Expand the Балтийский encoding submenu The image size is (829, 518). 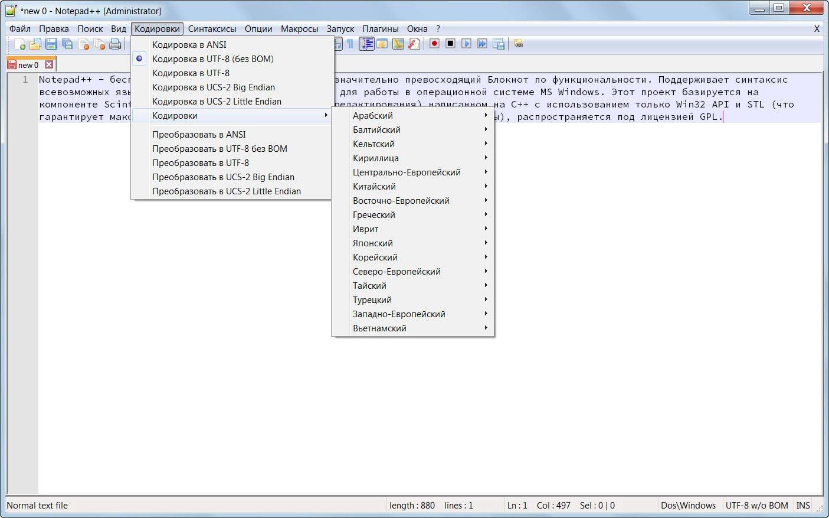[413, 129]
